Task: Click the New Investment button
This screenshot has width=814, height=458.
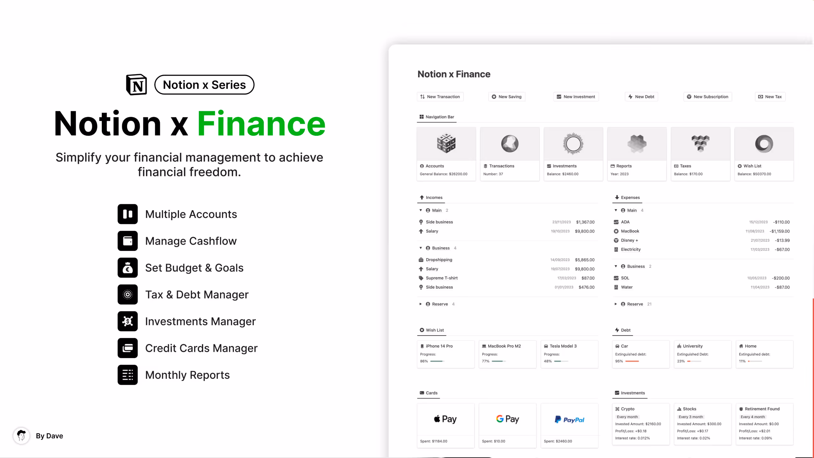Action: (576, 97)
